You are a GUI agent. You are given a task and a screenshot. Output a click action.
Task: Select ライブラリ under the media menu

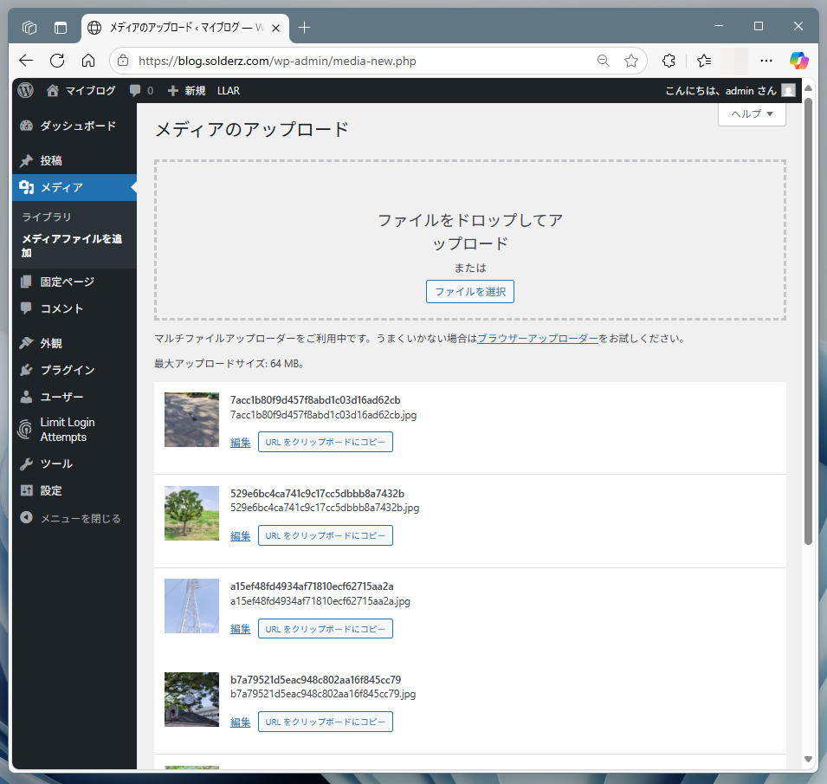click(x=47, y=217)
